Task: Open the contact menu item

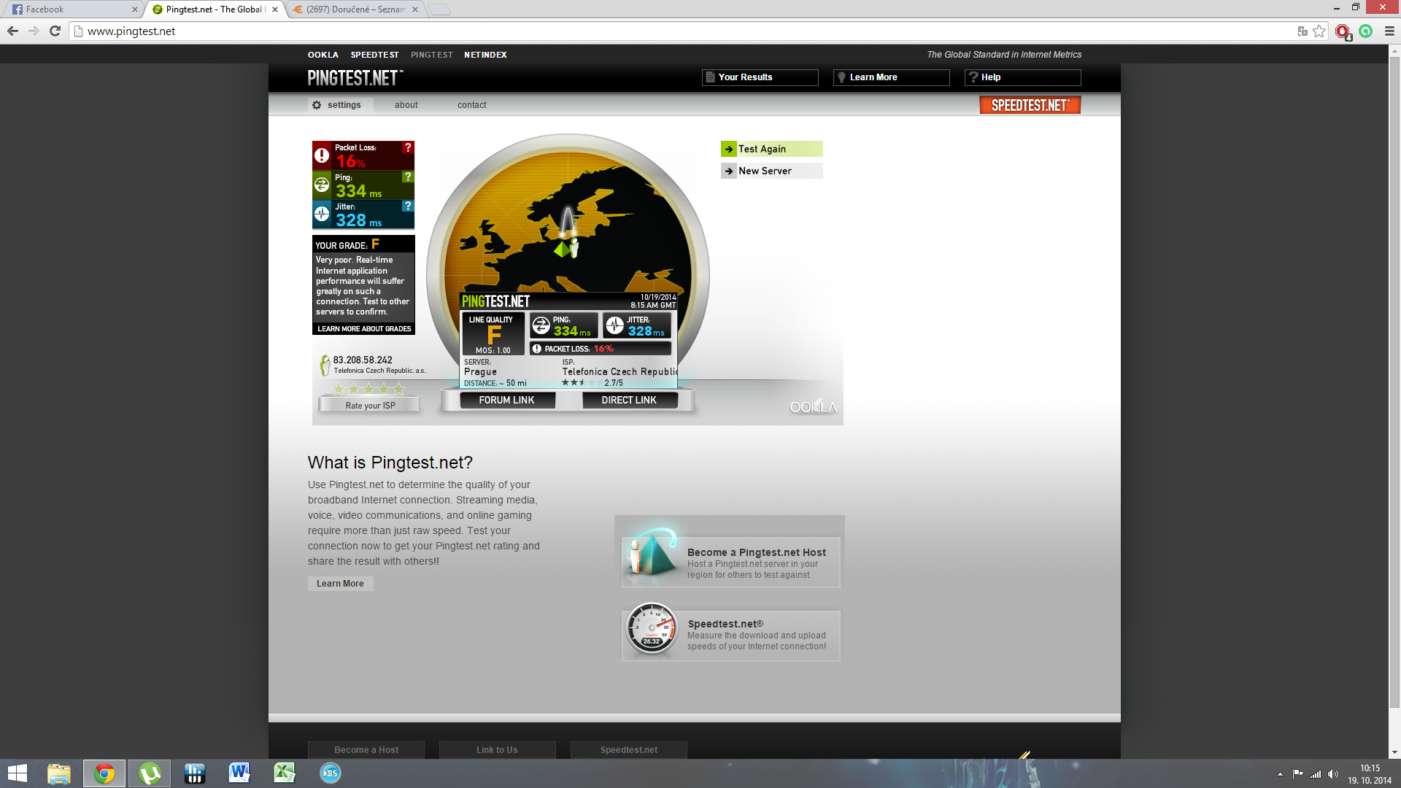Action: [x=472, y=105]
